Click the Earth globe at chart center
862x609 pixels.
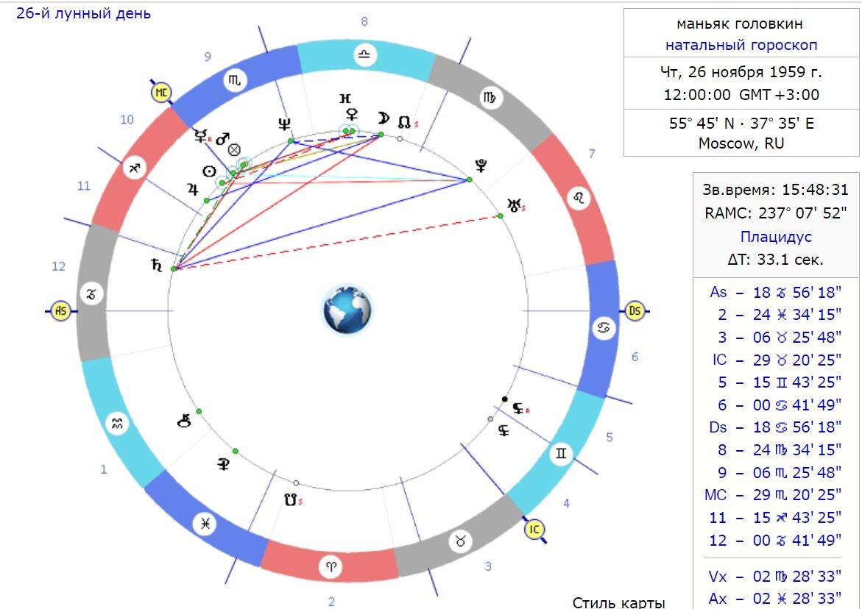[346, 310]
